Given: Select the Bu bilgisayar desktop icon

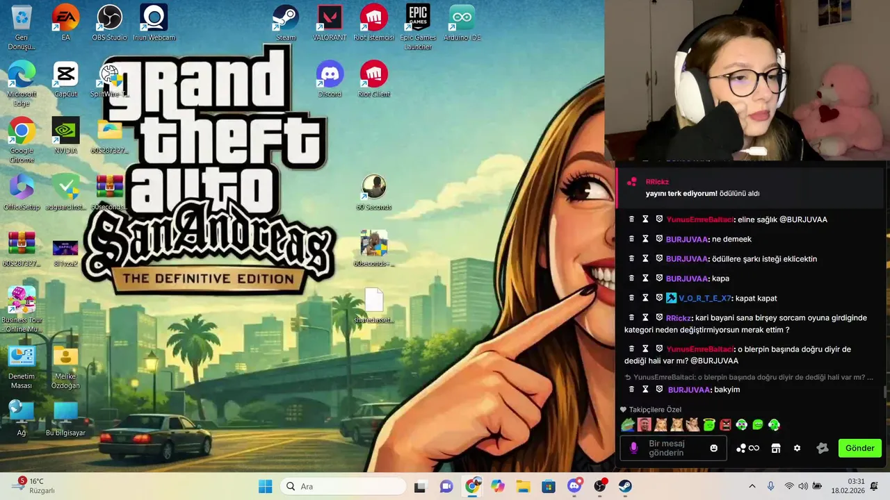Looking at the screenshot, I should (x=65, y=418).
